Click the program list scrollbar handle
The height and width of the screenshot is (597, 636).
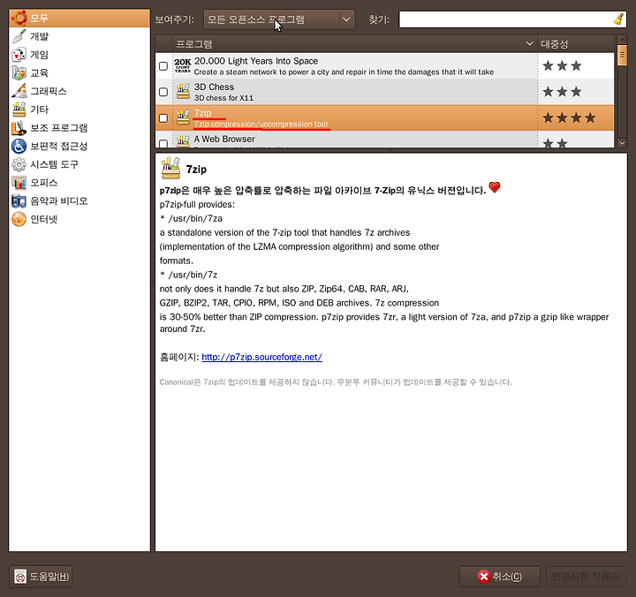tap(622, 55)
